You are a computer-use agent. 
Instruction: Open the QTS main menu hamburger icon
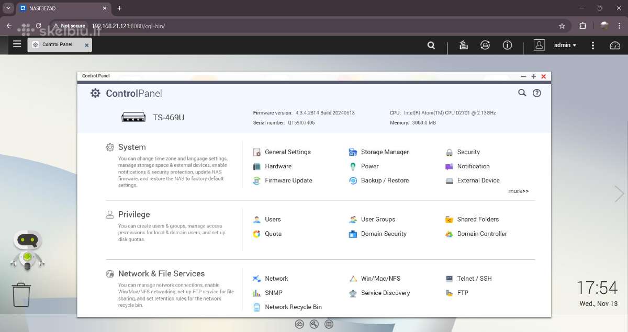tap(17, 44)
